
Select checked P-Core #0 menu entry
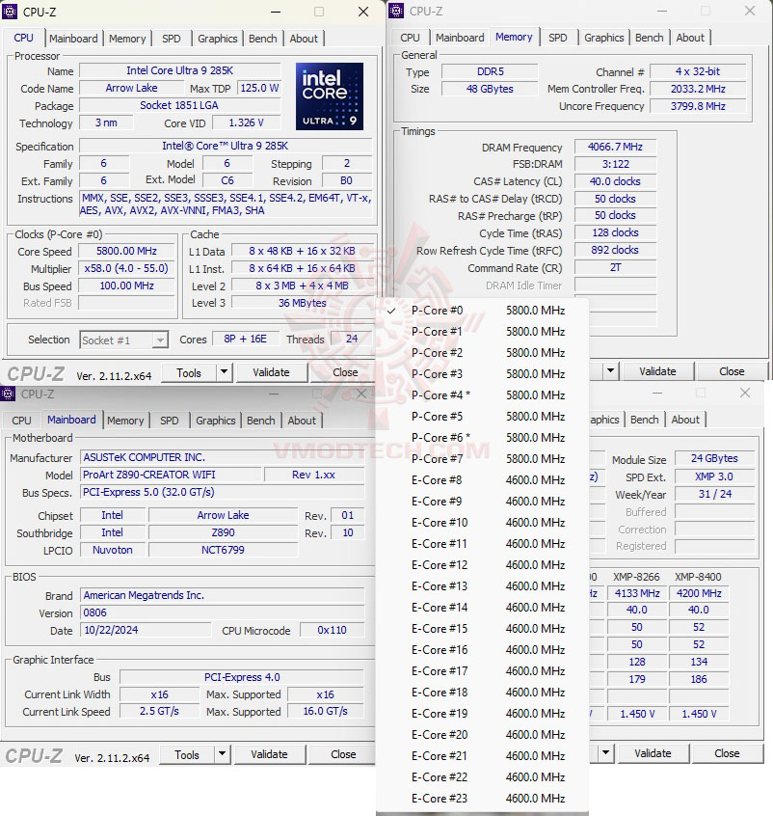pyautogui.click(x=482, y=311)
